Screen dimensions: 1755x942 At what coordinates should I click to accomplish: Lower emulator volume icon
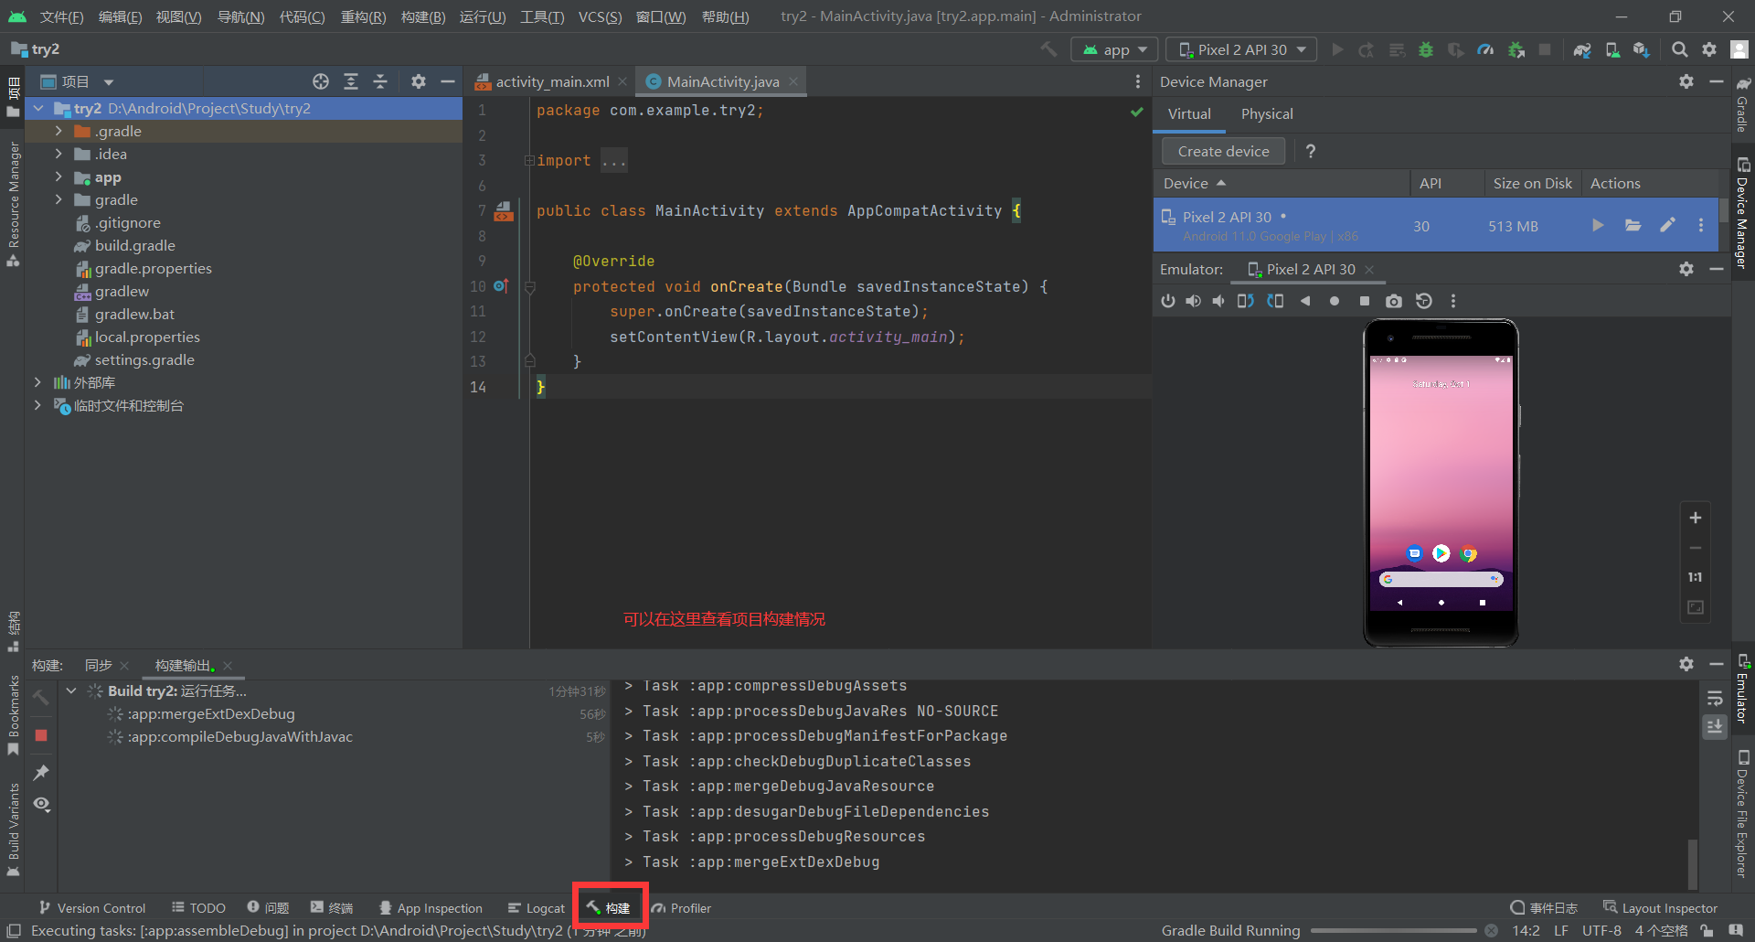[1218, 301]
